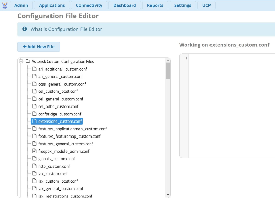The height and width of the screenshot is (200, 275).
Task: Click file icon next to globals_custom.conf
Action: point(34,159)
